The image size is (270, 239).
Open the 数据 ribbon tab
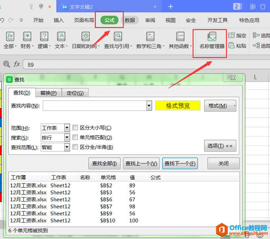130,20
